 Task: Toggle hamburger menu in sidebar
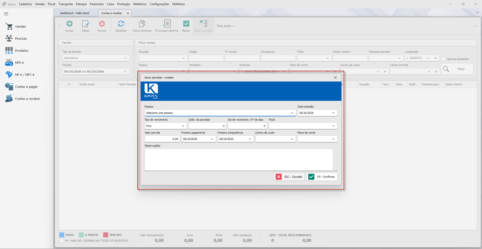pos(6,14)
